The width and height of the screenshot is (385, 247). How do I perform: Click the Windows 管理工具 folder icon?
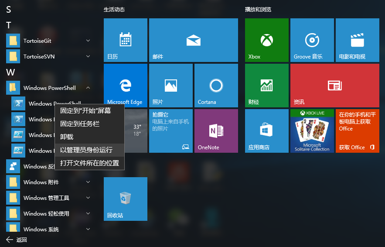coord(13,198)
